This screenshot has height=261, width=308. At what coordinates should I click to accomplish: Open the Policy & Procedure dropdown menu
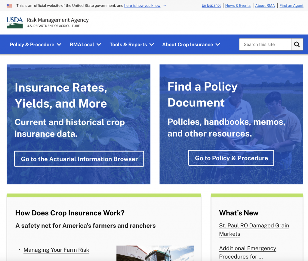35,44
